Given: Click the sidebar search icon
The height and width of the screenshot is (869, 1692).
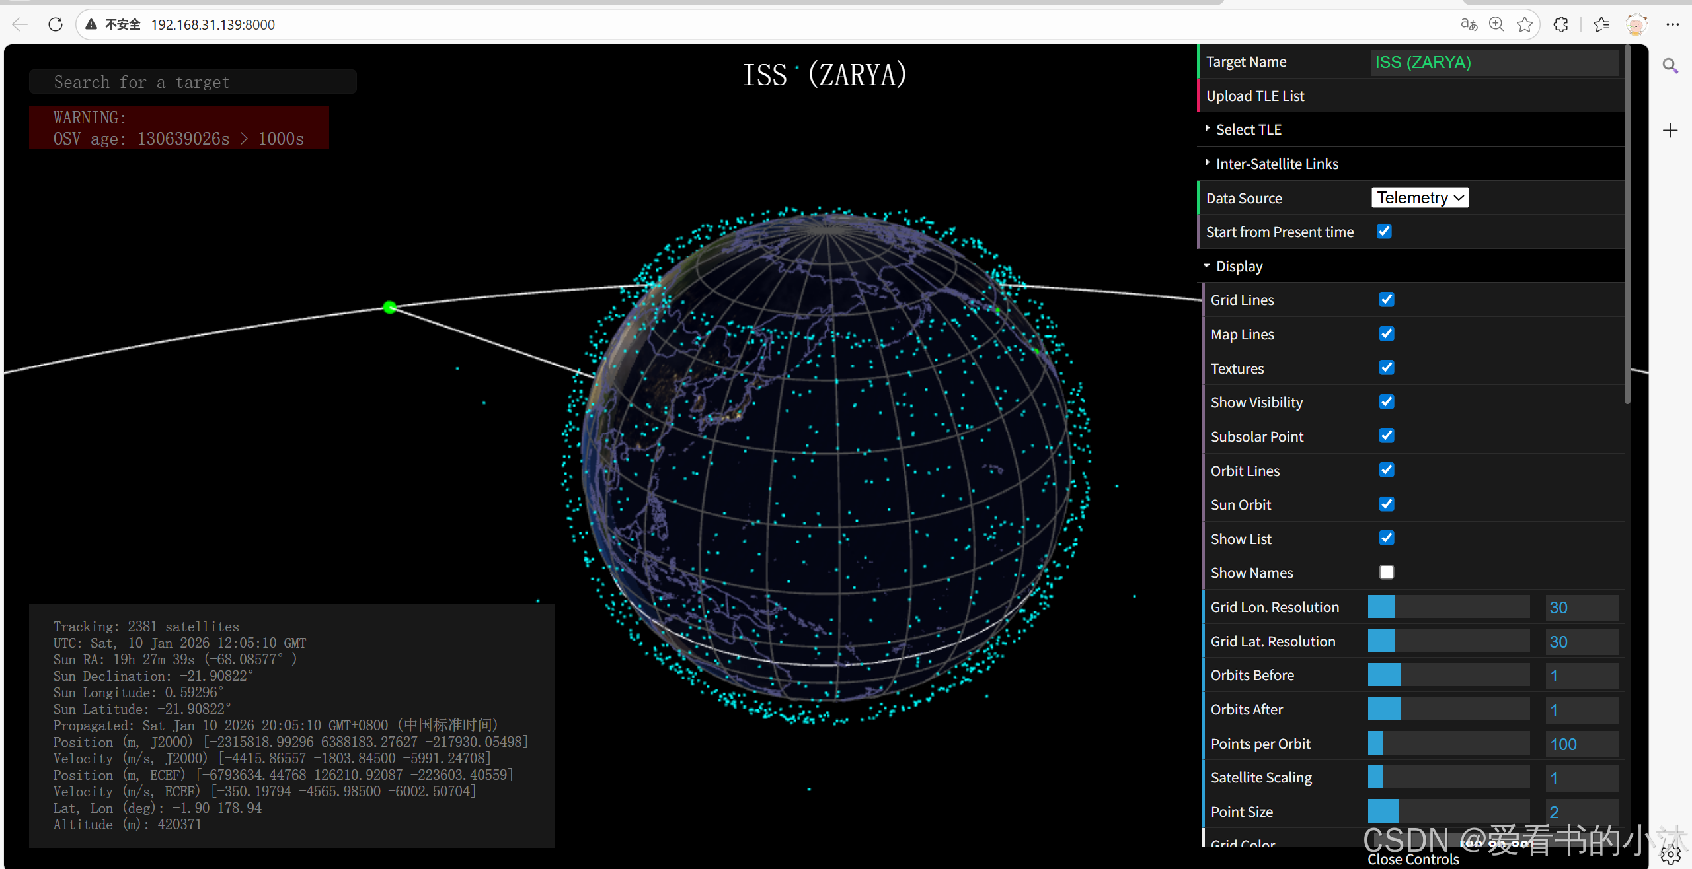Looking at the screenshot, I should (1670, 65).
